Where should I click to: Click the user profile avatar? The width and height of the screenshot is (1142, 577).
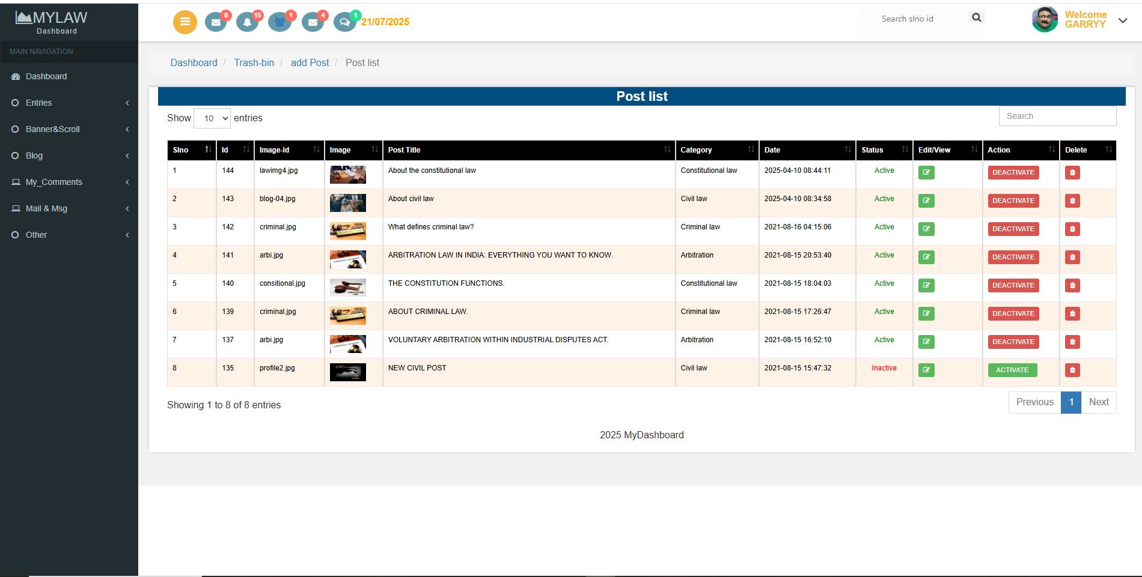tap(1045, 19)
